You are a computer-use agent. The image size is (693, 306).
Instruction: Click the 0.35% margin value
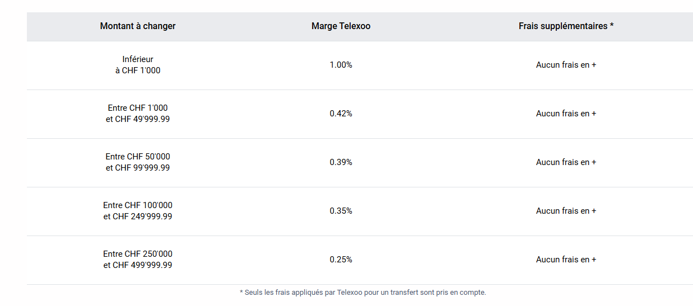click(x=341, y=211)
